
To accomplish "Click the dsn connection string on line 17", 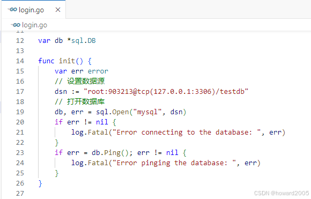I will coord(166,92).
